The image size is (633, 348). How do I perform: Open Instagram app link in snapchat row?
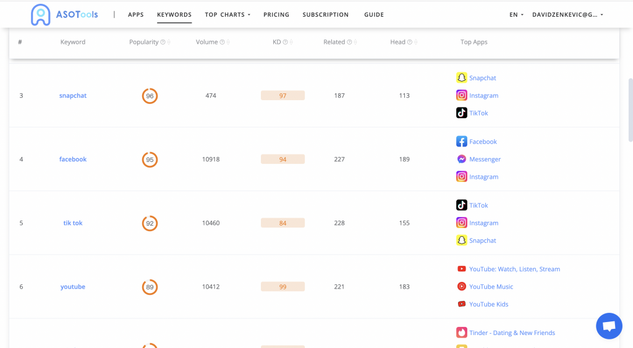point(483,96)
